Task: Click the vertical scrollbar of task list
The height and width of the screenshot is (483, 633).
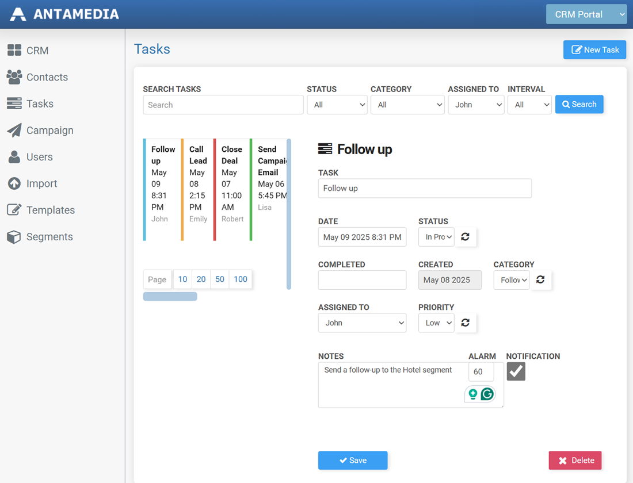Action: click(289, 214)
